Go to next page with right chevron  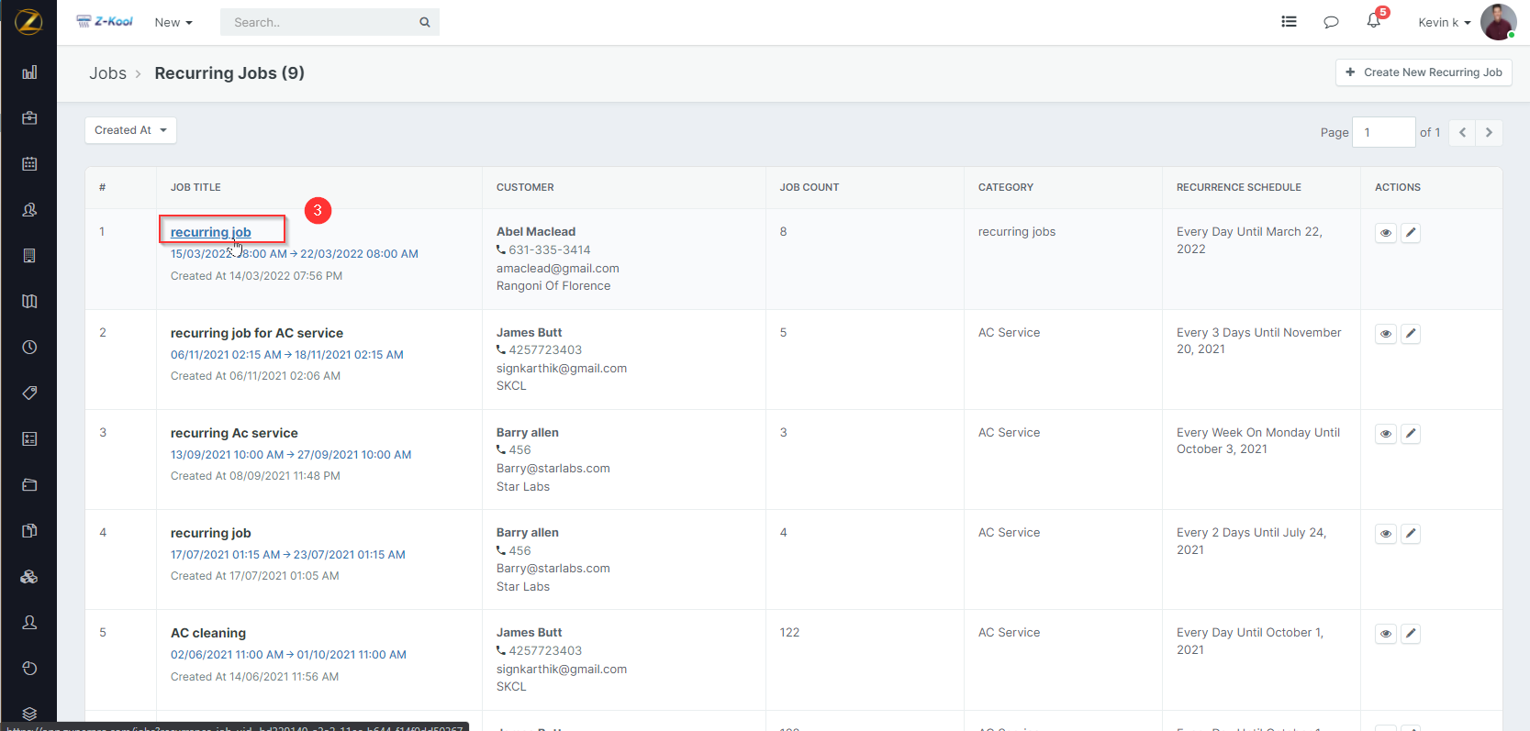click(x=1489, y=133)
